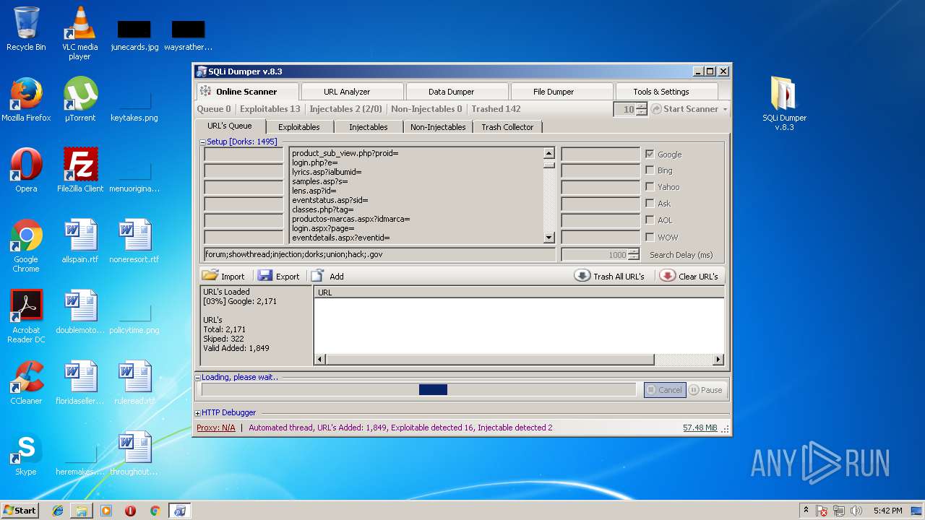This screenshot has height=520, width=925.
Task: Adjust Search Delay stepper arrows
Action: pos(634,255)
